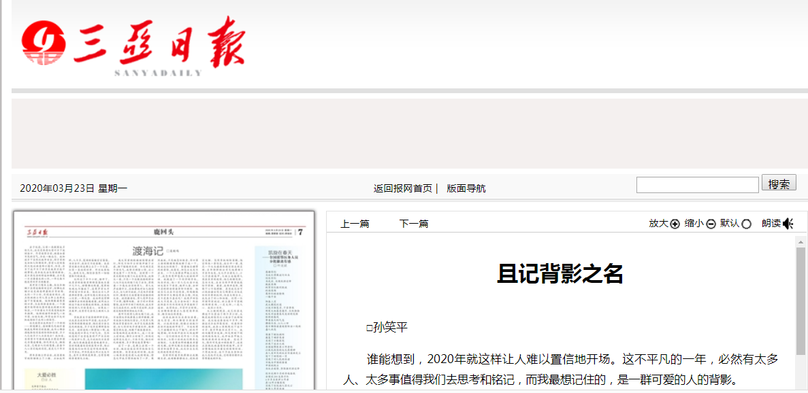
Task: Open the 返回报网首页 link
Action: tap(402, 188)
